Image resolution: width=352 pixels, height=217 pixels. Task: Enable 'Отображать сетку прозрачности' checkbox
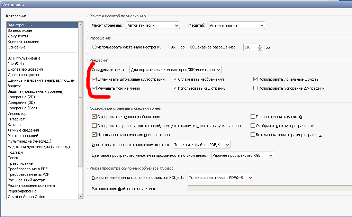[x=253, y=126]
